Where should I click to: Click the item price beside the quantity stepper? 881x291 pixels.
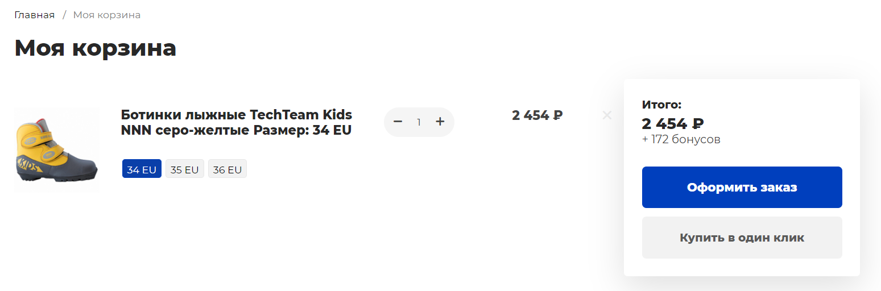tap(536, 115)
